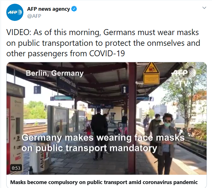Click the yellow warning sign in the video

151,73
